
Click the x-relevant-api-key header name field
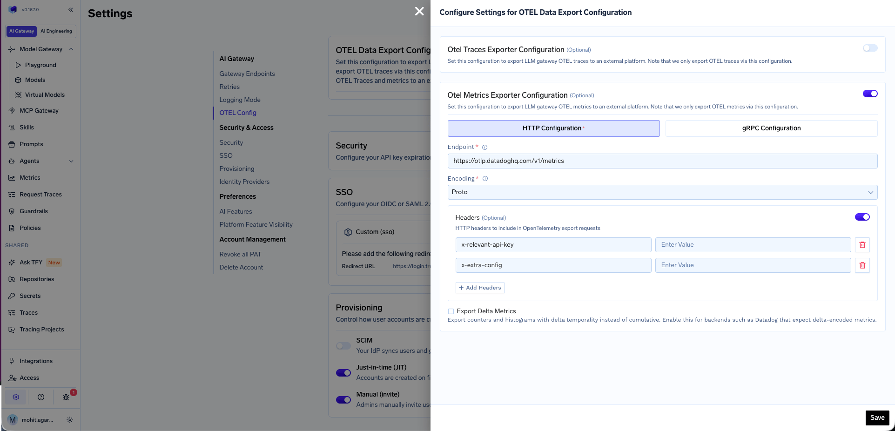click(553, 245)
